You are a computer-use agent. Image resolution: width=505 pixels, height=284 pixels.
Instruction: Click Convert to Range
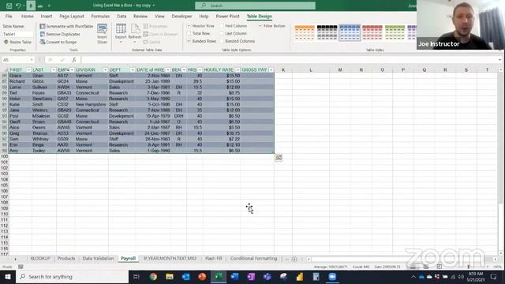[x=58, y=42]
